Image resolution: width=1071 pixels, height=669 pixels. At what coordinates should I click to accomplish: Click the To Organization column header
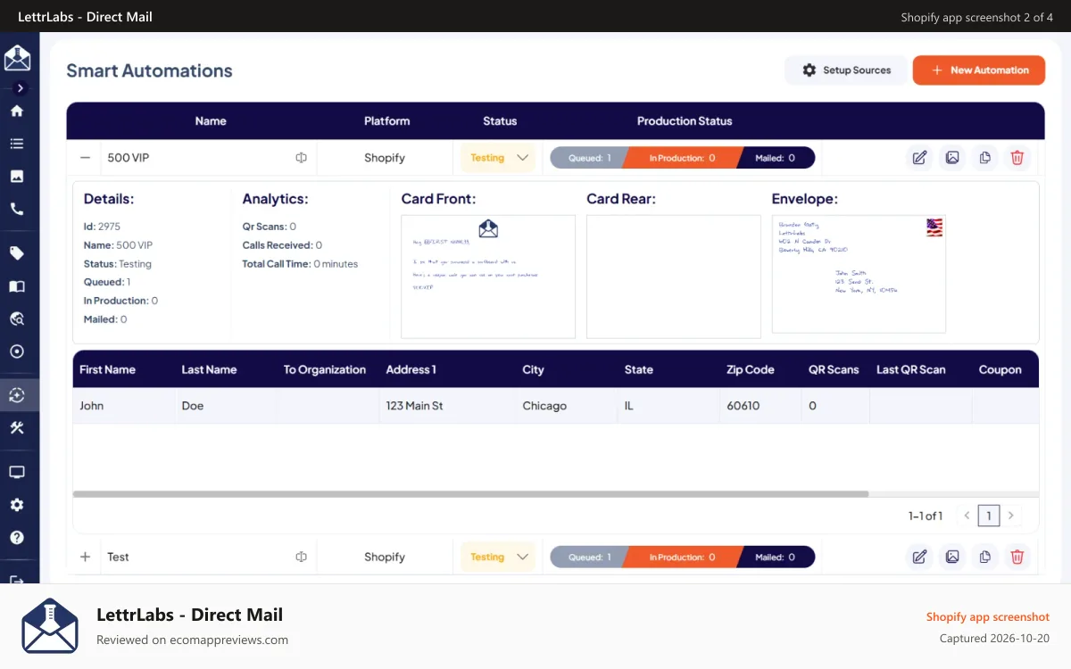tap(325, 369)
